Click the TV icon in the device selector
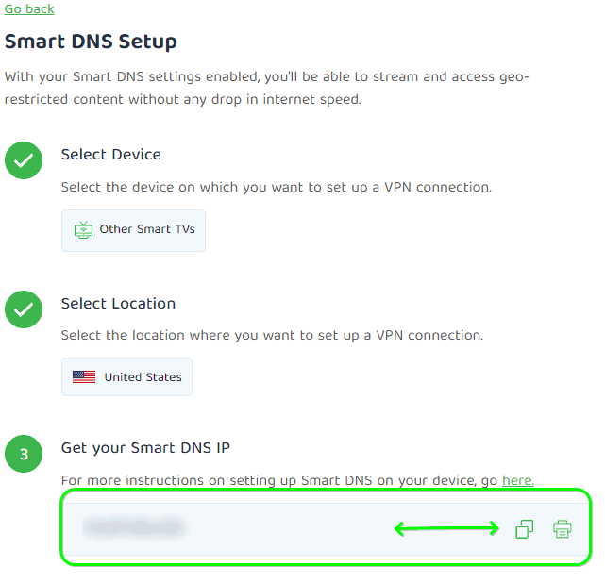 coord(83,229)
